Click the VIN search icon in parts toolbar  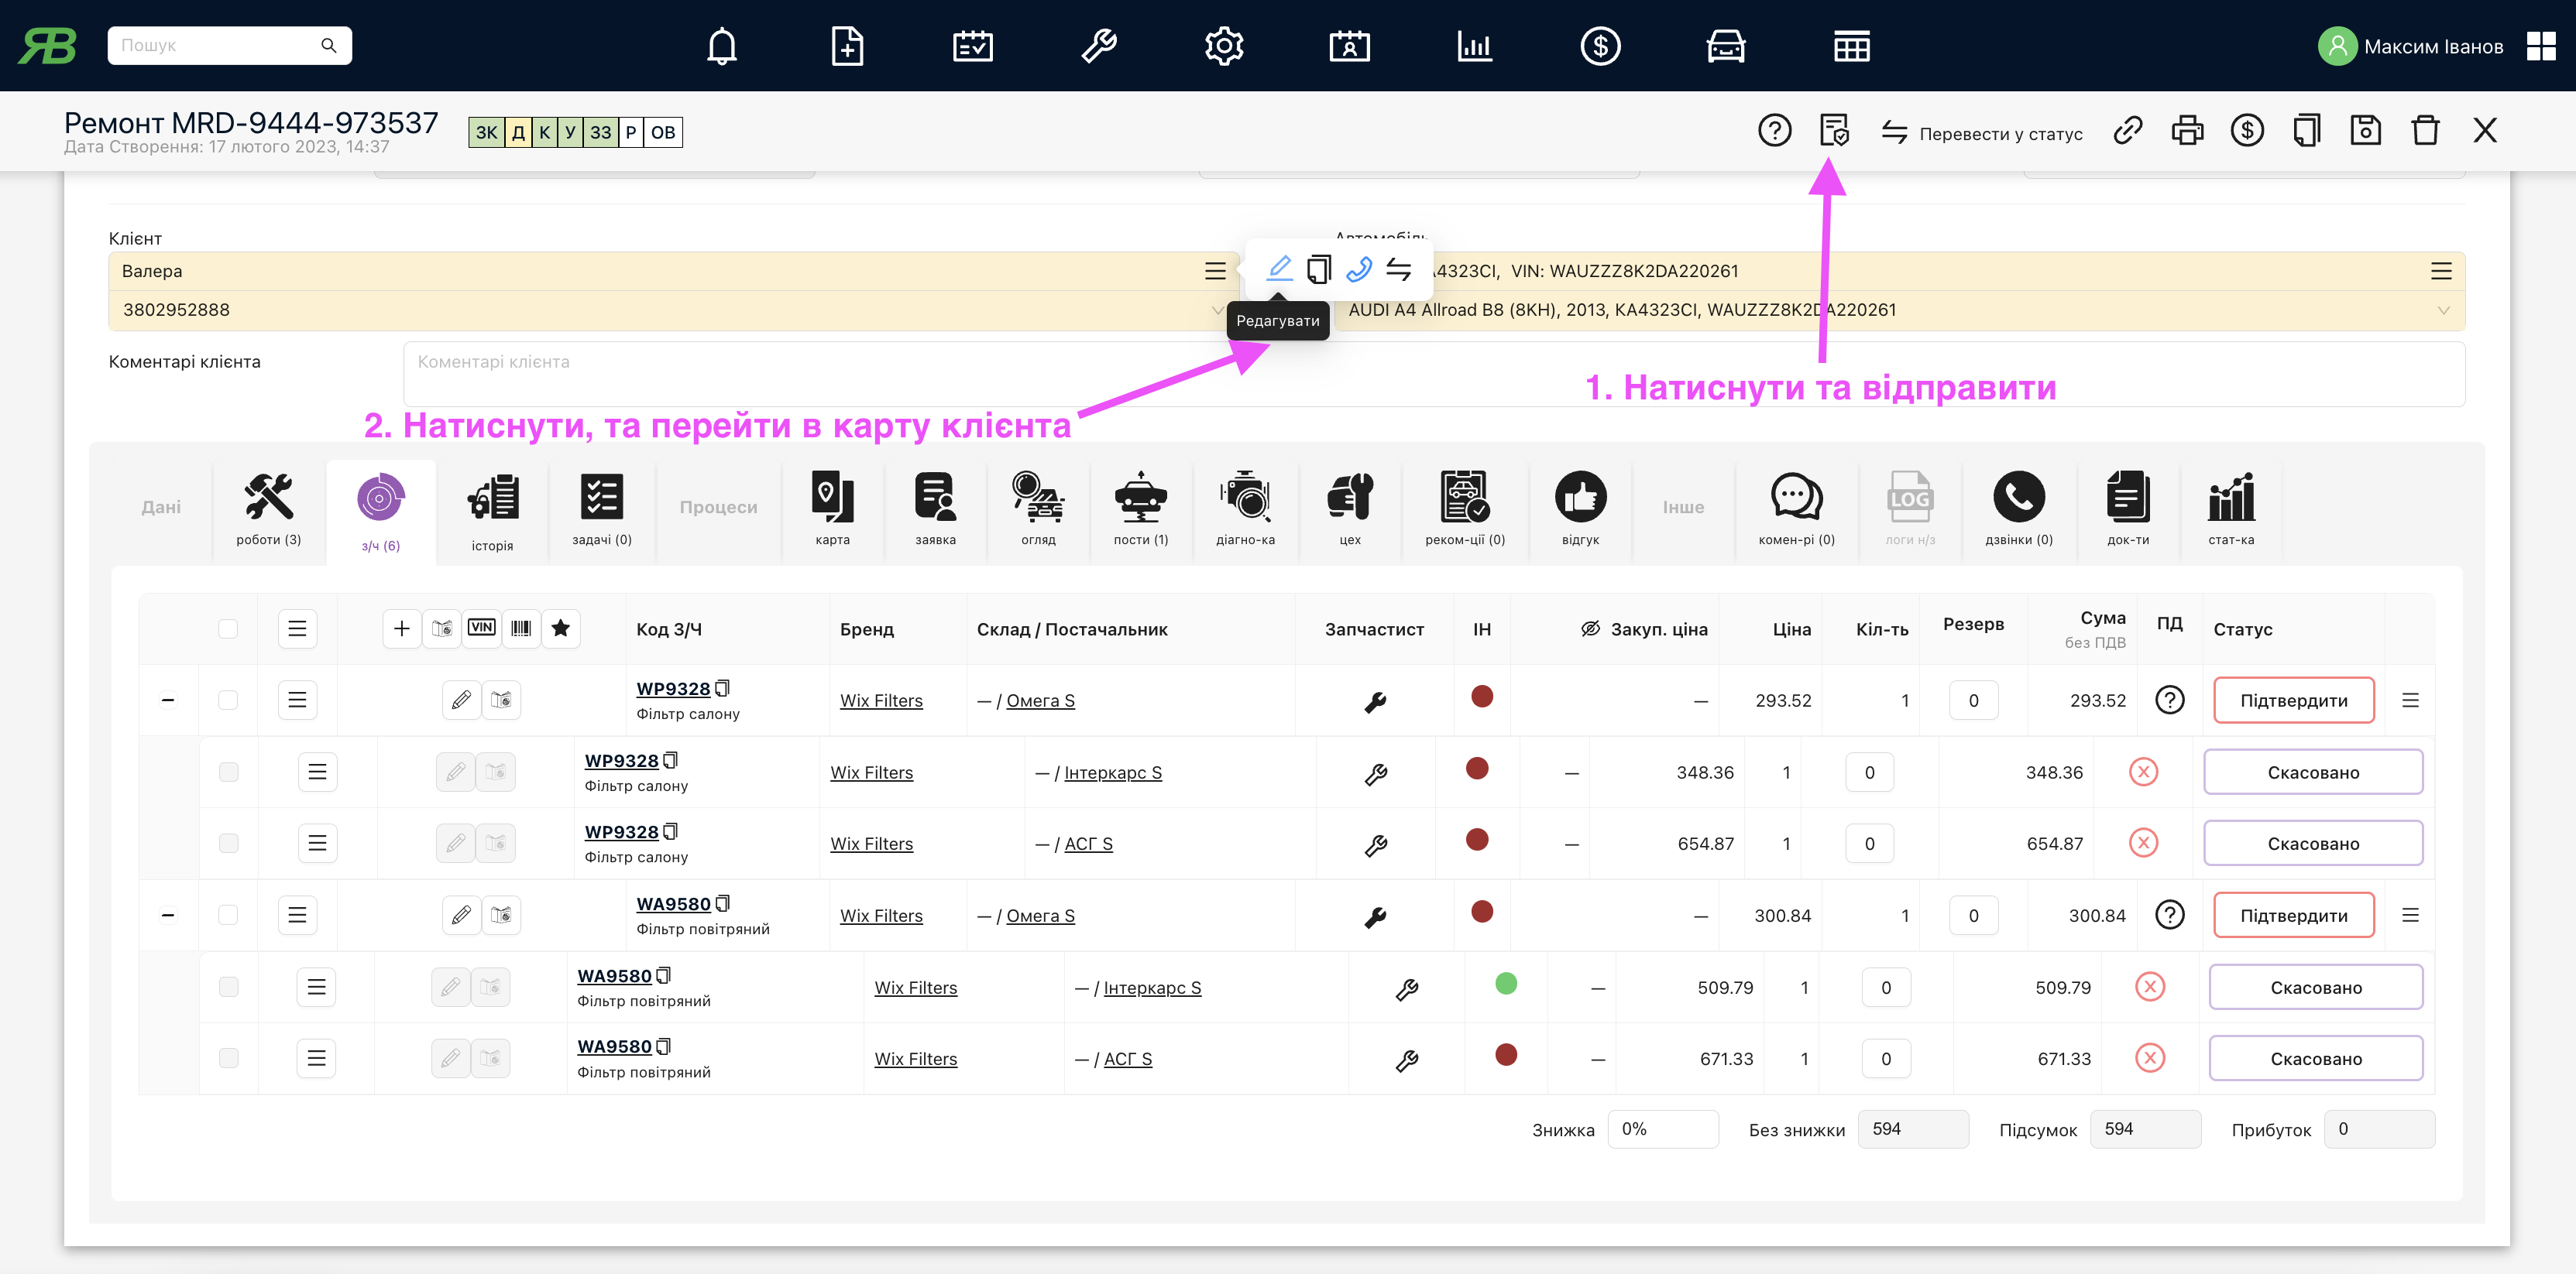481,628
